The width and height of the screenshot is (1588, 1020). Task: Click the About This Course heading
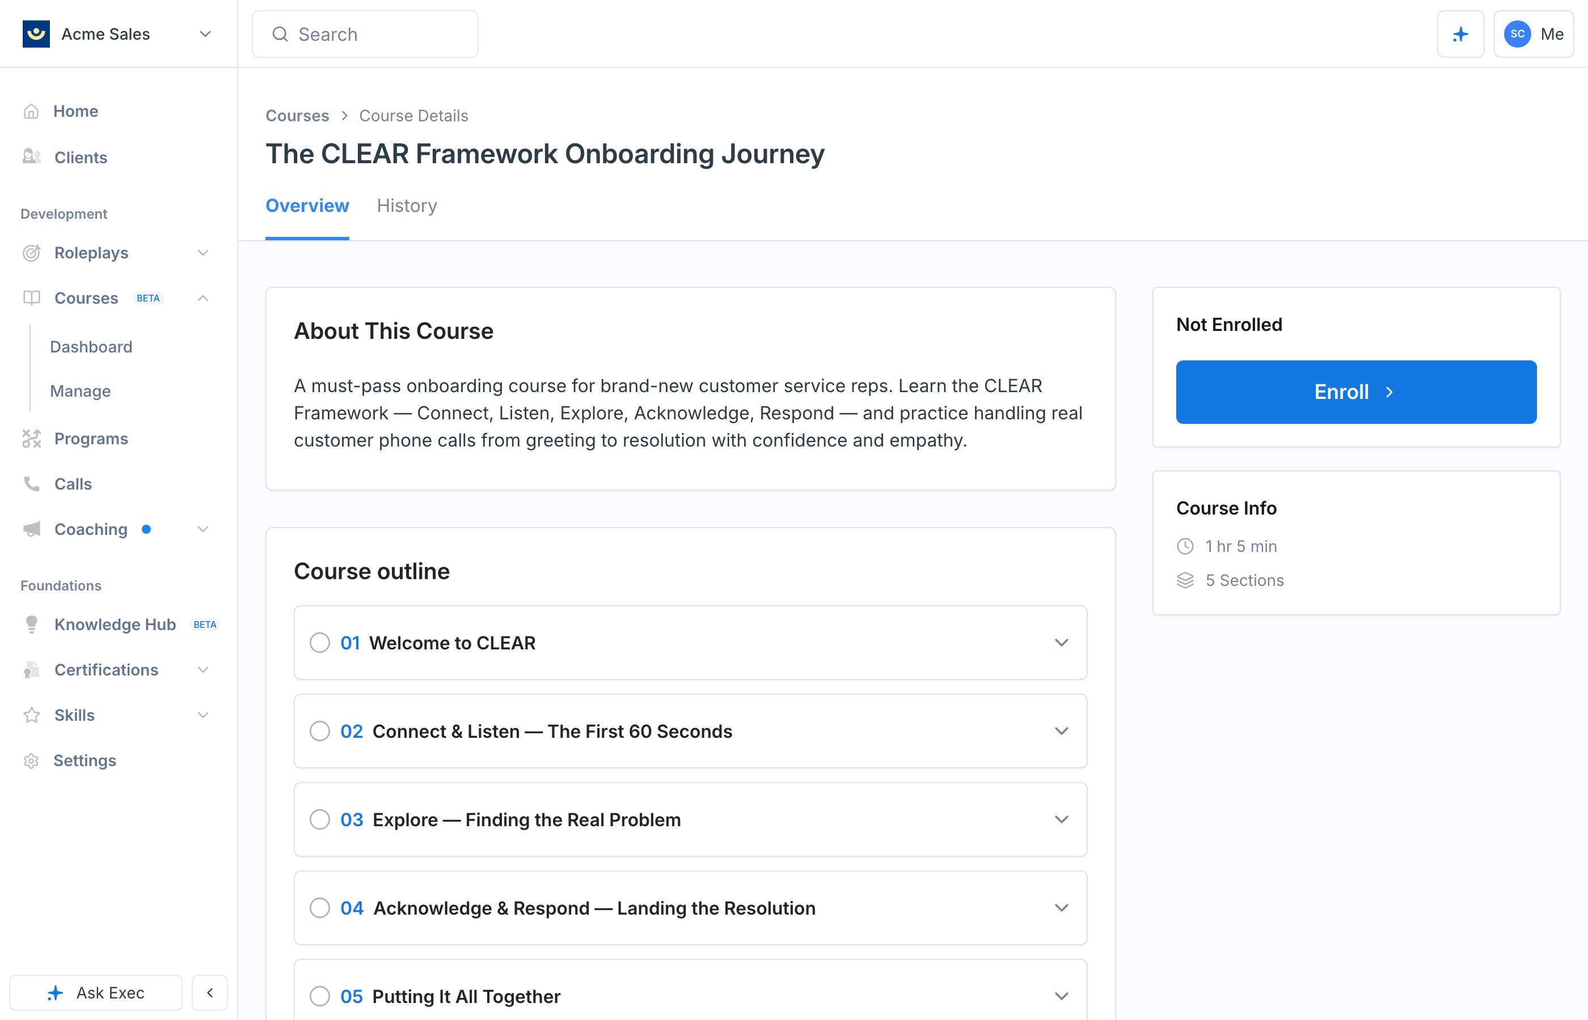394,331
